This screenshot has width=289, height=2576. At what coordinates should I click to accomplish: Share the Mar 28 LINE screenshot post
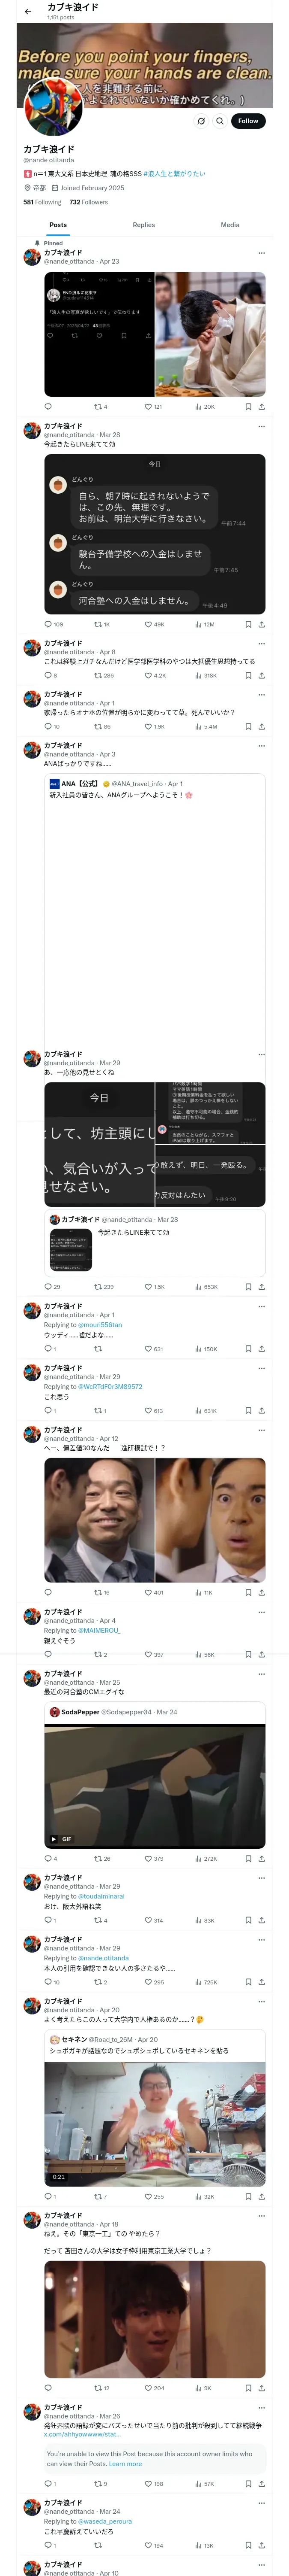click(x=261, y=624)
